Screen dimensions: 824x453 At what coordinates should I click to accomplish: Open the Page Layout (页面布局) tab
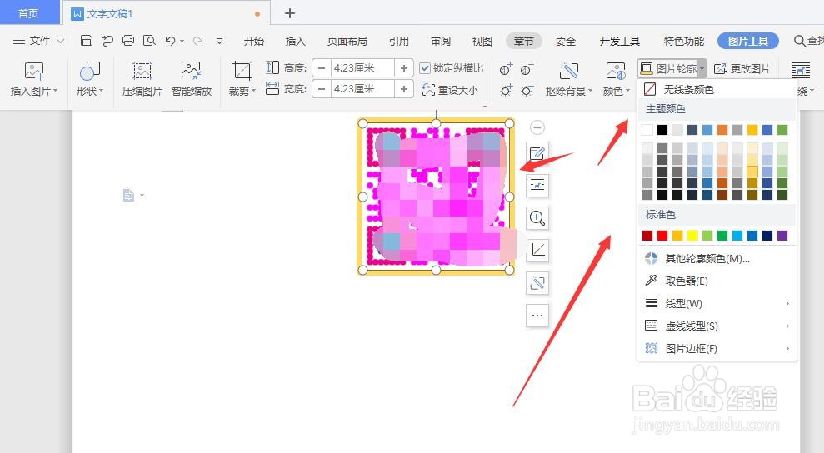[347, 41]
